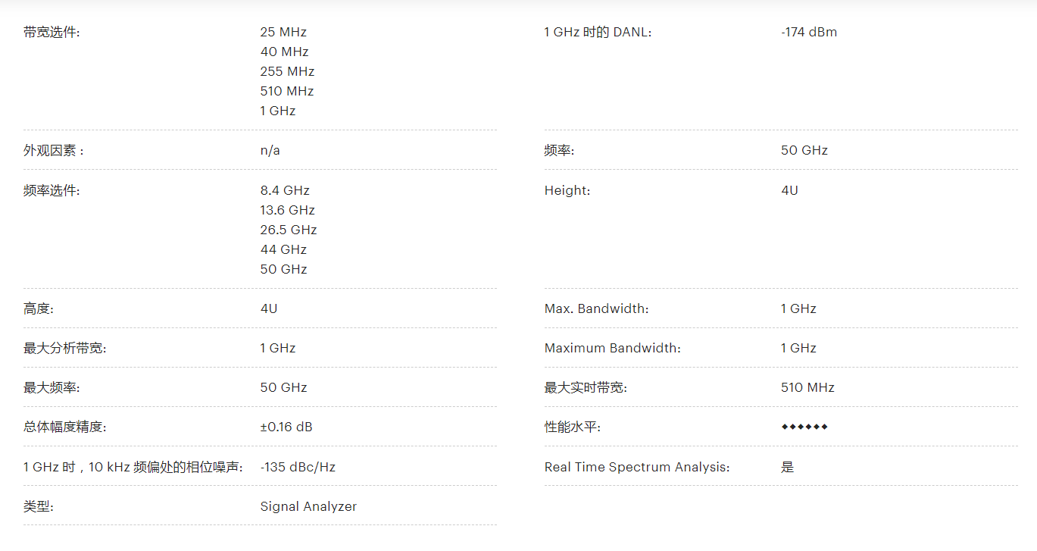1037x551 pixels.
Task: Click the 26.5 GHz frequency option
Action: tap(289, 230)
